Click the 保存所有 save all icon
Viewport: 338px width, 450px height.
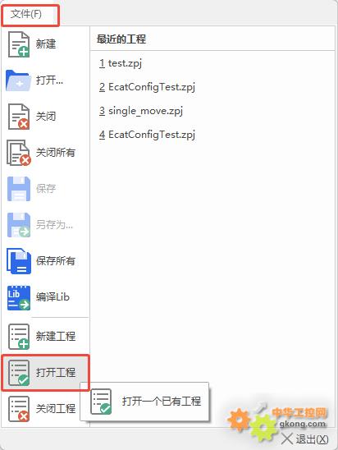[x=19, y=261]
